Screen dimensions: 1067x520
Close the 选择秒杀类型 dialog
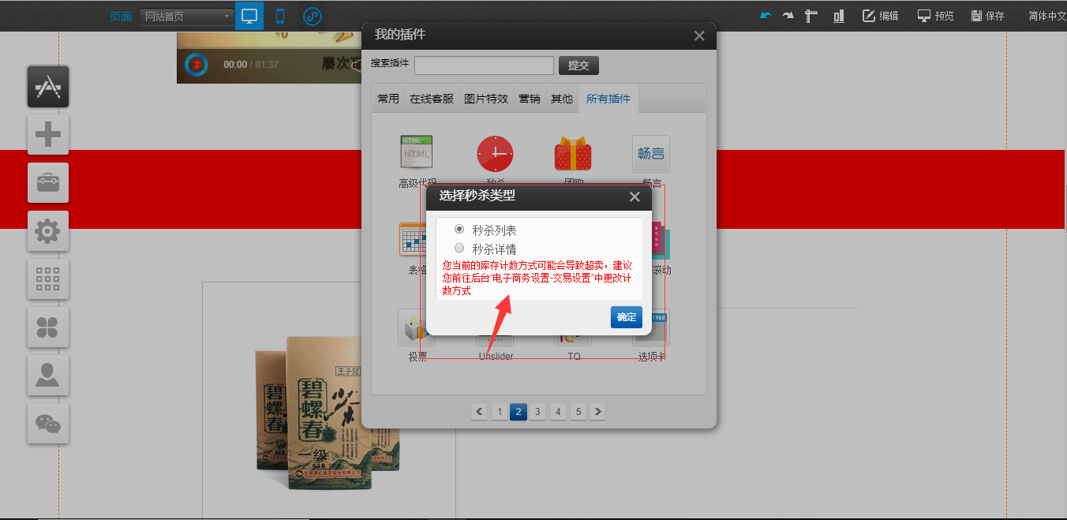coord(635,197)
